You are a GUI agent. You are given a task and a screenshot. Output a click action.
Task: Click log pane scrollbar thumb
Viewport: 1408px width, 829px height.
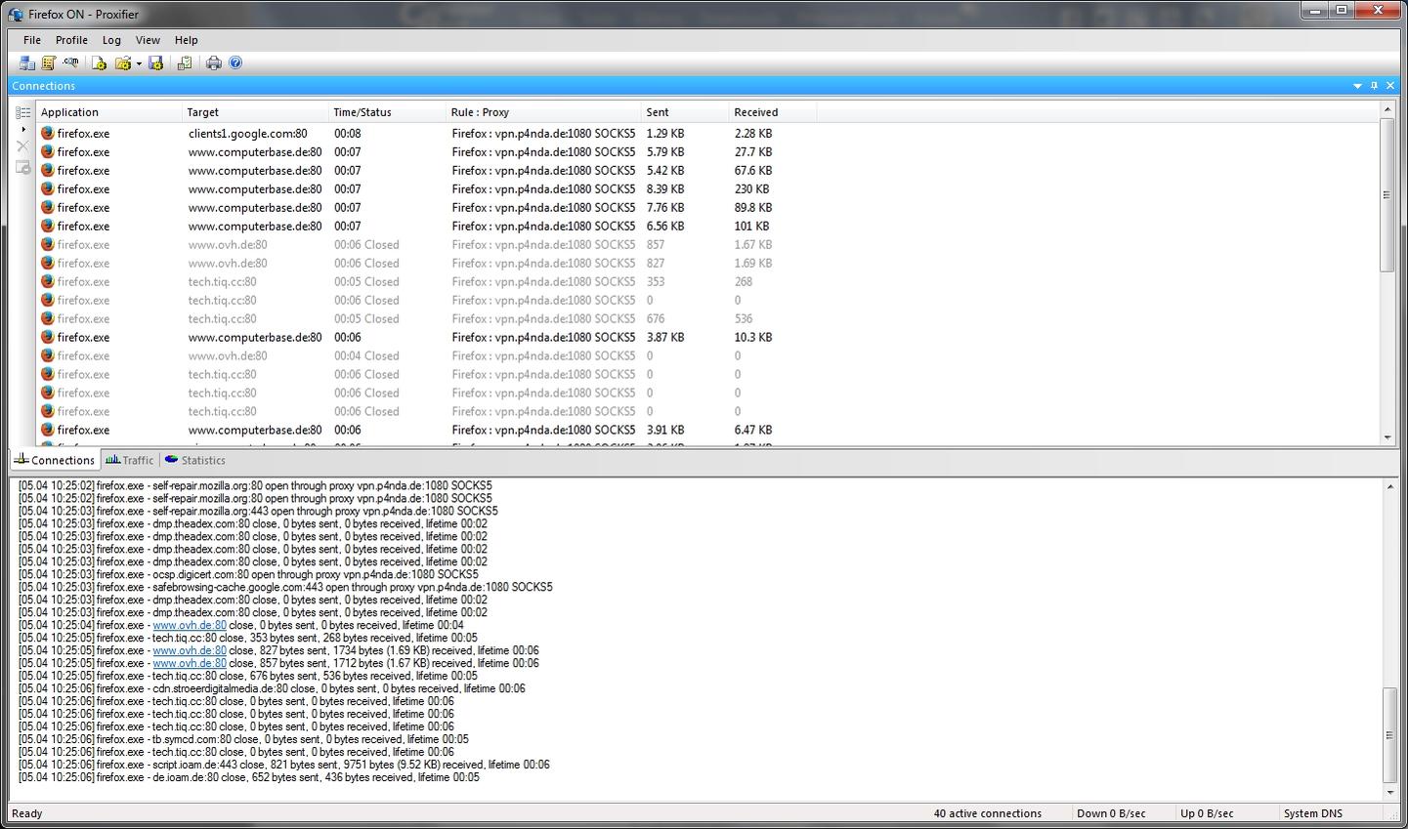1390,735
